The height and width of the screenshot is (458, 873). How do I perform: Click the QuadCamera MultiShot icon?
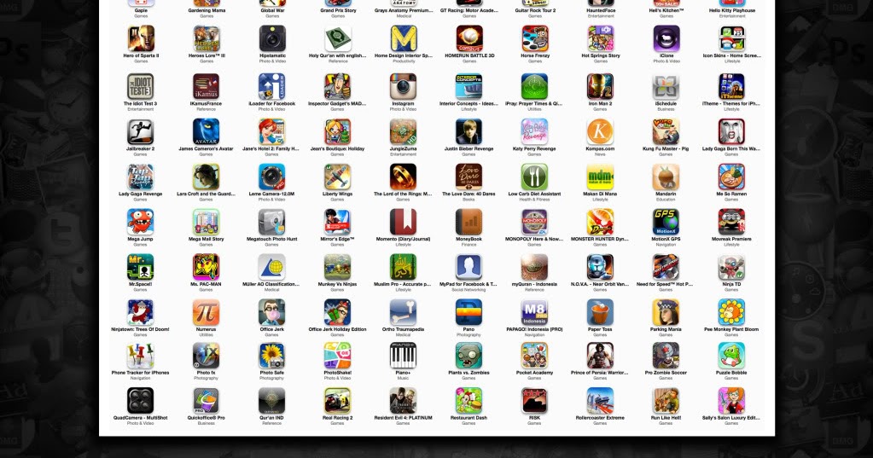140,401
